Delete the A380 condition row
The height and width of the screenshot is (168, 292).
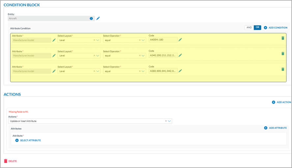(x=282, y=69)
